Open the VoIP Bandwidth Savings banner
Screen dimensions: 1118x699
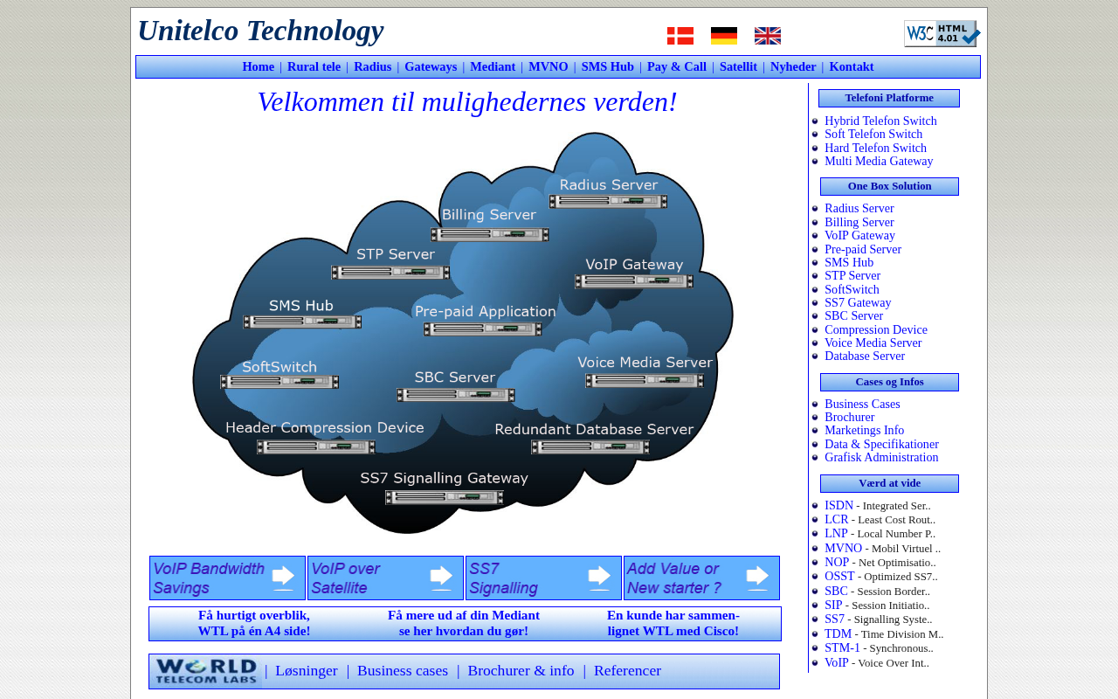[227, 578]
